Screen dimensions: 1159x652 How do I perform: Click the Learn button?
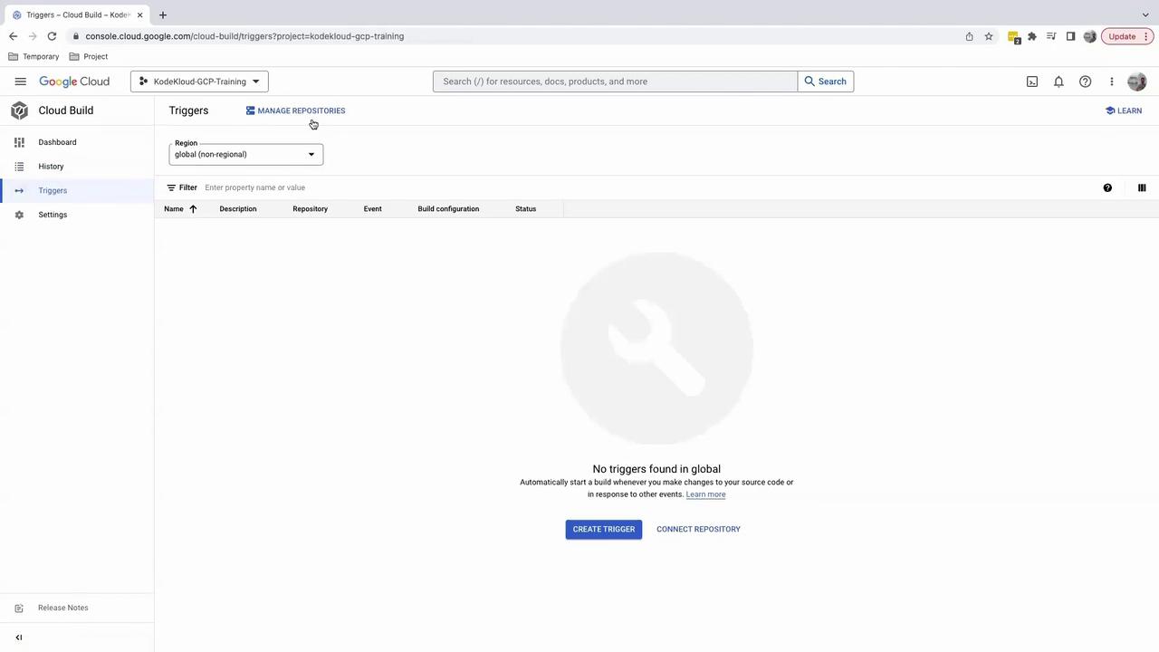[1124, 110]
